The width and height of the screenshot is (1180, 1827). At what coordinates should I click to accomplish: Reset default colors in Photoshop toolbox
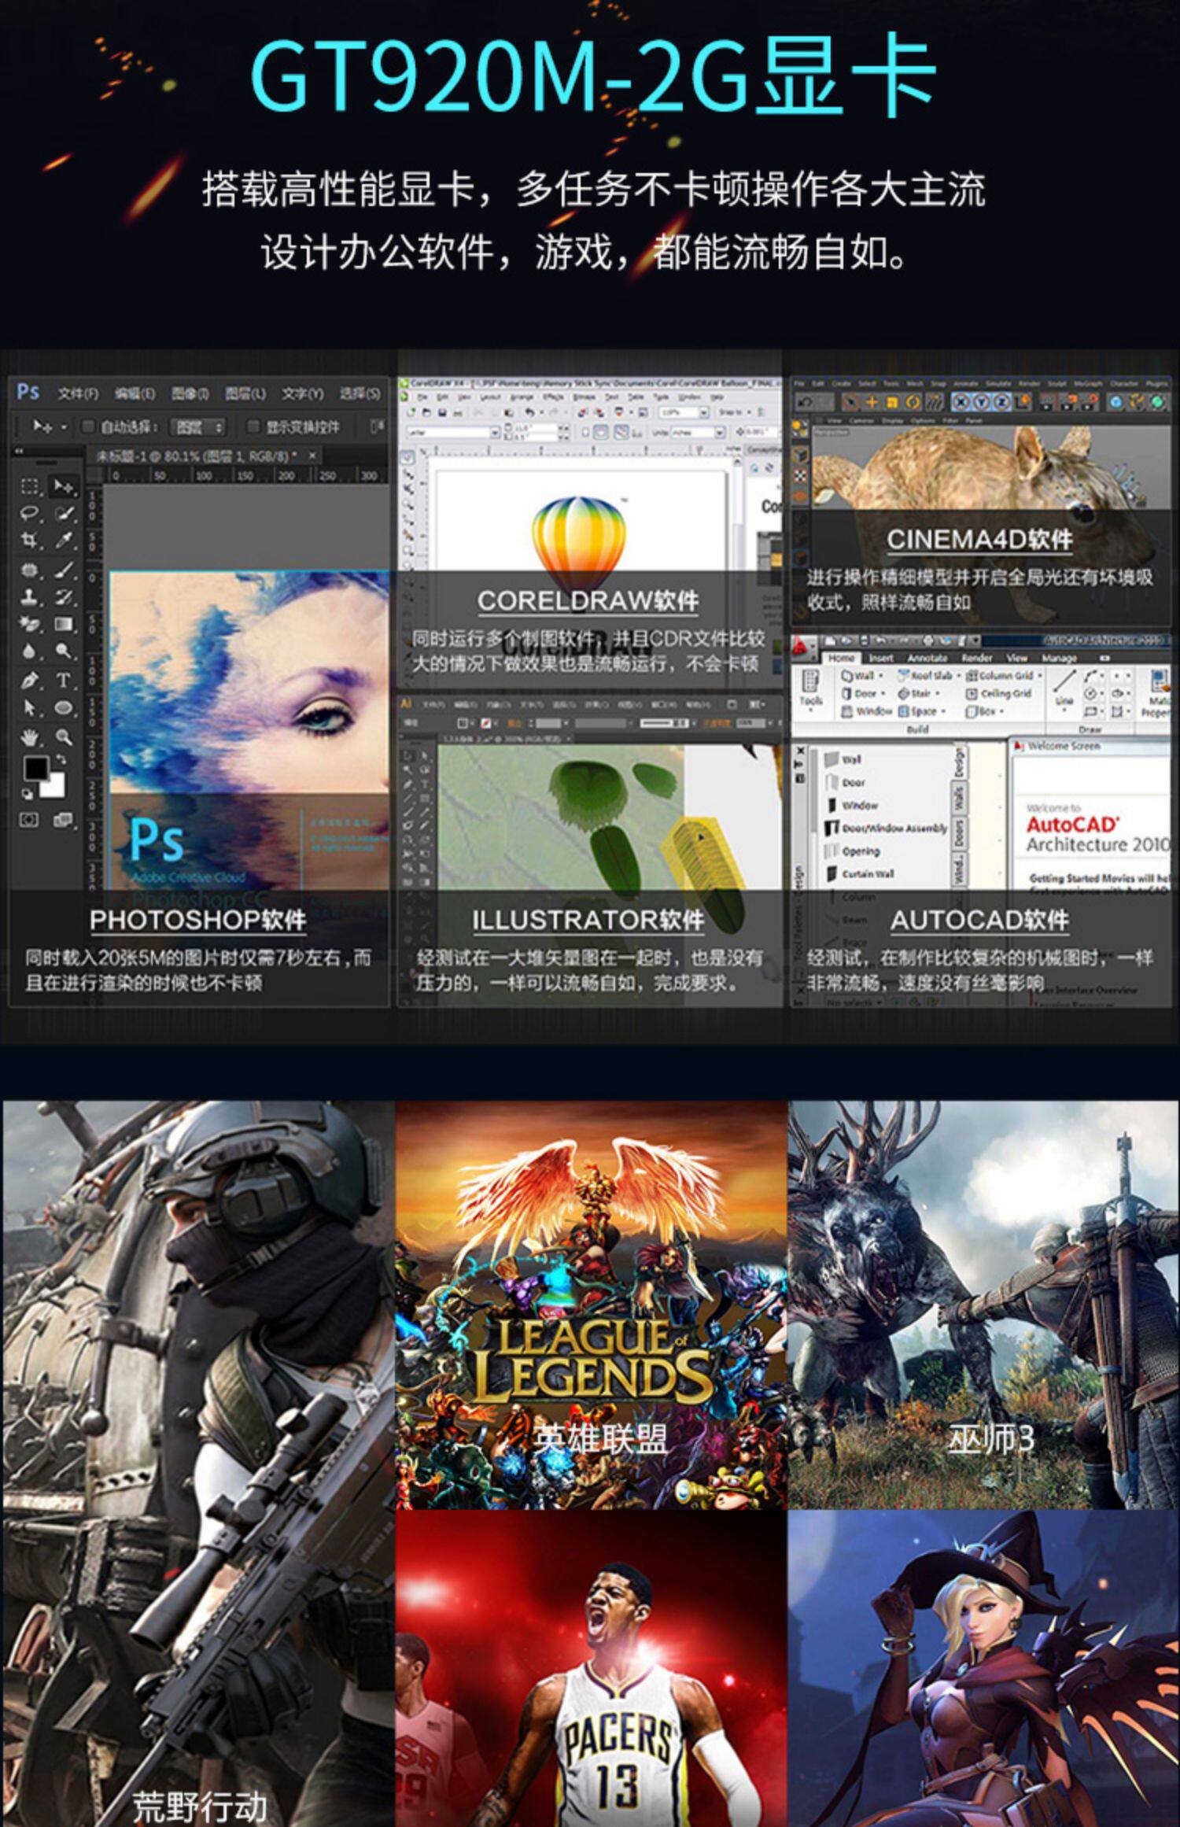coord(28,793)
